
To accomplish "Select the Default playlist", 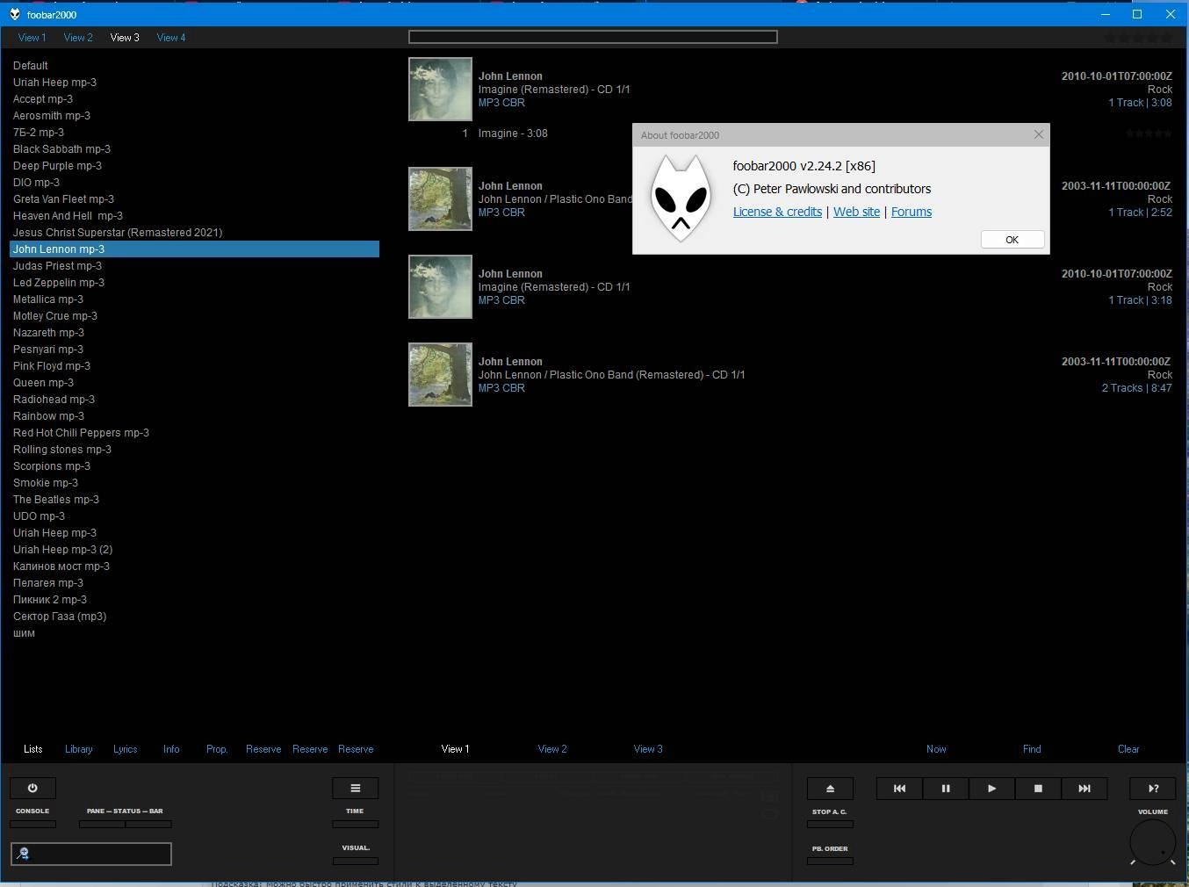I will (x=194, y=66).
